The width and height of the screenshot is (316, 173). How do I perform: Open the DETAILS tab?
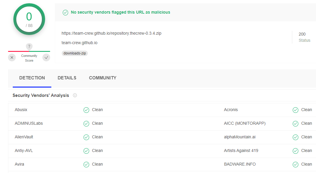67,78
